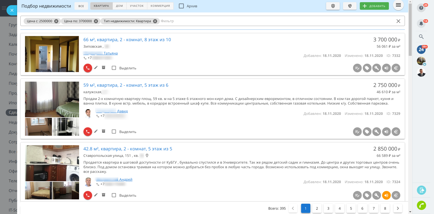This screenshot has width=434, height=214.
Task: Toggle the Архив checkbox
Action: tap(181, 6)
